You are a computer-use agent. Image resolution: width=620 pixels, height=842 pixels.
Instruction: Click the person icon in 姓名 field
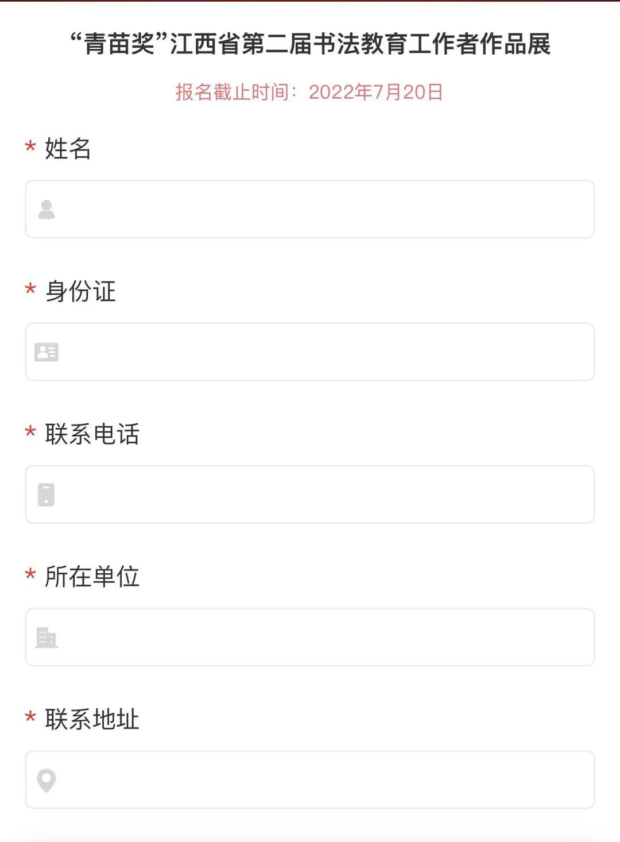pos(46,210)
